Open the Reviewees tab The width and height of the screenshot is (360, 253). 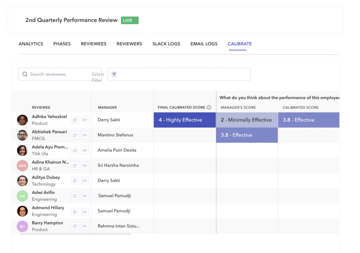coord(94,44)
